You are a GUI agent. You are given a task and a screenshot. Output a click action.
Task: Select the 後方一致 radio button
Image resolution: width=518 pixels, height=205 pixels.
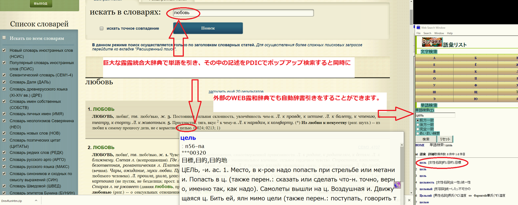point(418,125)
